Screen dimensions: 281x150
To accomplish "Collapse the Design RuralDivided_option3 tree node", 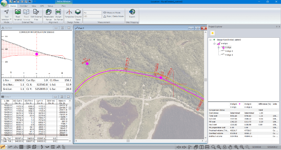I will pyautogui.click(x=210, y=40).
